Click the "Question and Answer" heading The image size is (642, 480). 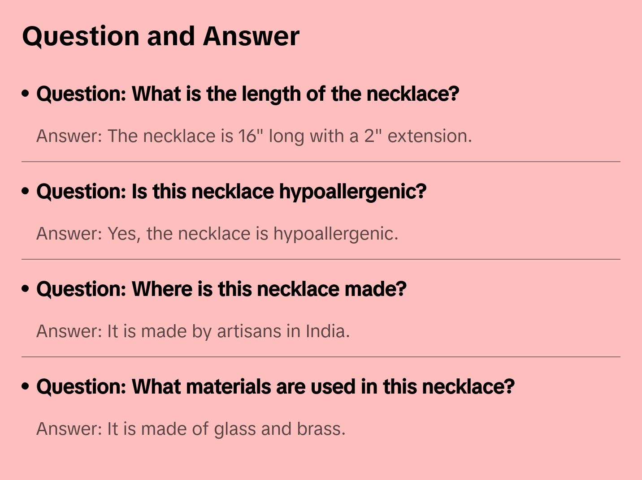point(160,36)
